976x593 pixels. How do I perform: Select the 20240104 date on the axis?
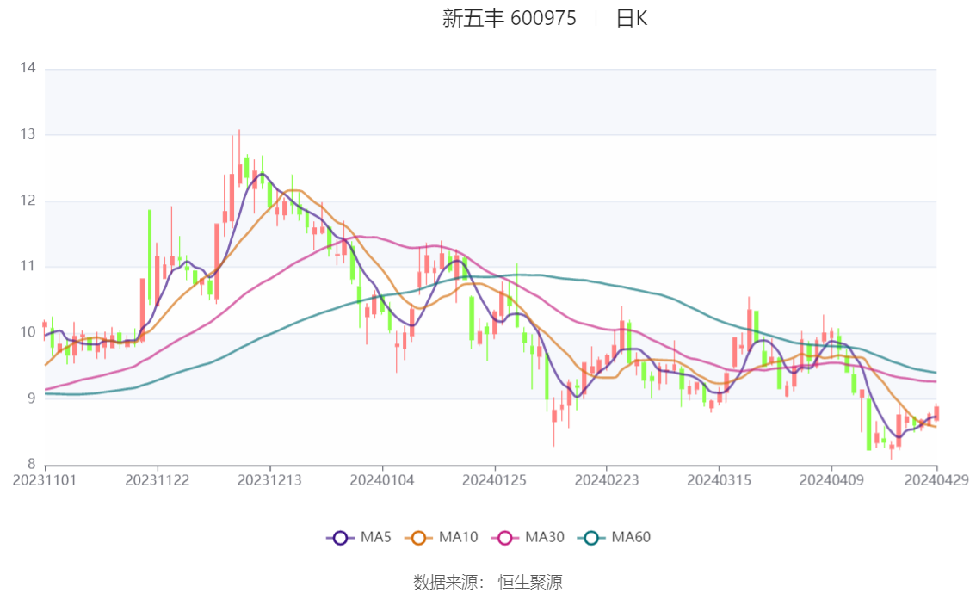point(382,480)
